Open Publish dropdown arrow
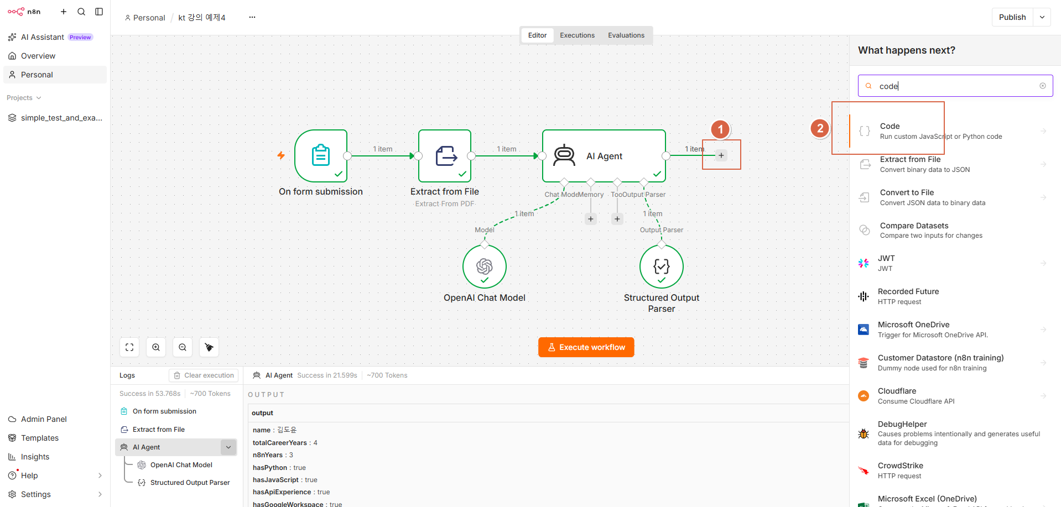This screenshot has height=507, width=1061. [x=1042, y=17]
